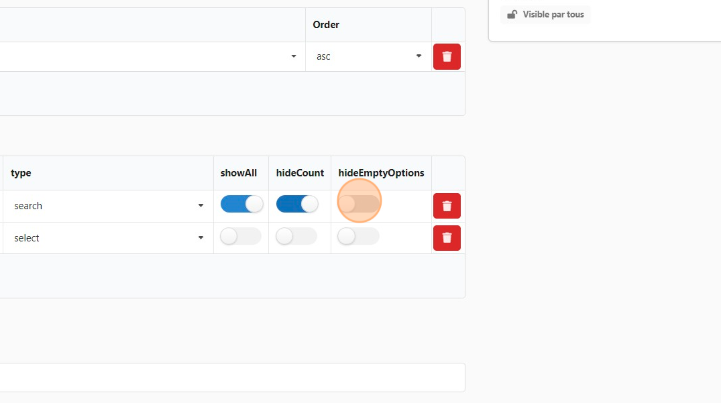
Task: Delete the search type filter row
Action: (447, 206)
